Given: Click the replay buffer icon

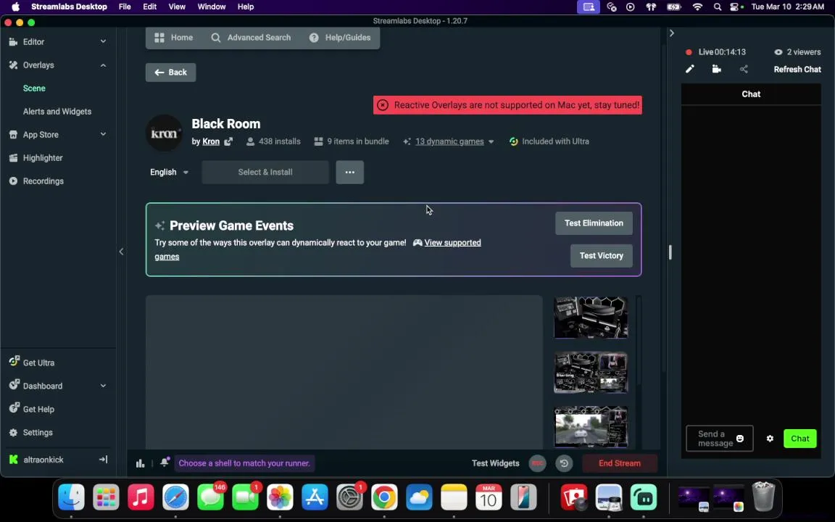Looking at the screenshot, I should (564, 463).
